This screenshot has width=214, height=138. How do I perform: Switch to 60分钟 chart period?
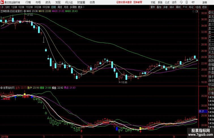(x=46, y=7)
